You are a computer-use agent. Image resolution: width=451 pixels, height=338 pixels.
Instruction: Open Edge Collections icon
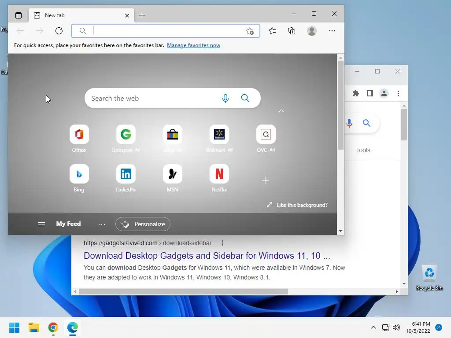(292, 31)
